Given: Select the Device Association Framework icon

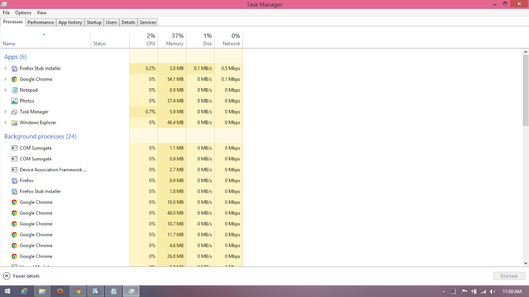Looking at the screenshot, I should [x=14, y=170].
